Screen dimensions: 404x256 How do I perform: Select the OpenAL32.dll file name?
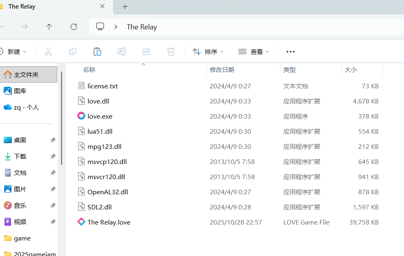click(108, 192)
